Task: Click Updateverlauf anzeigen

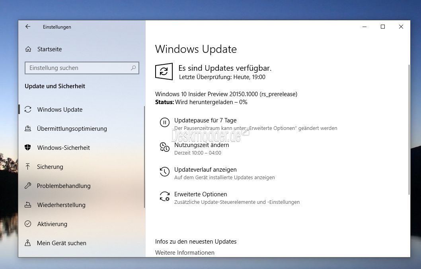Action: tap(205, 170)
